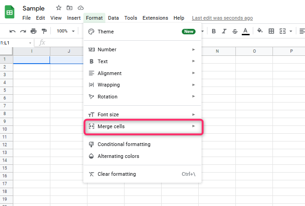Star the Sample spreadsheet
Screen dimensions: 305x206
[59, 8]
